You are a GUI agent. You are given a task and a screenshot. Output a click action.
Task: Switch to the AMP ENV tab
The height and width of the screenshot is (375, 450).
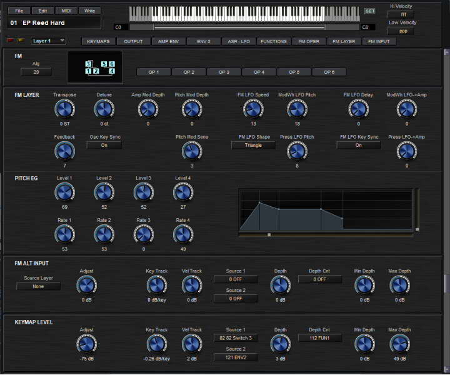point(168,41)
